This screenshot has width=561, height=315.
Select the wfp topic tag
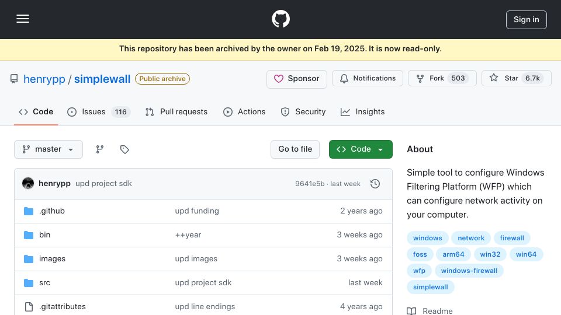(419, 271)
